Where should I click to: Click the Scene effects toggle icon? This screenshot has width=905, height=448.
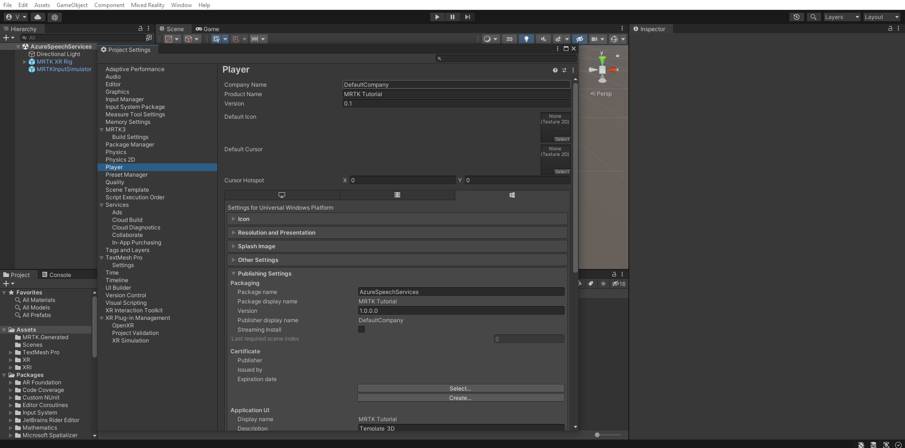pyautogui.click(x=558, y=39)
